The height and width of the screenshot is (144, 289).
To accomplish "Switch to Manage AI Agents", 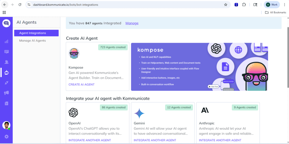I will pyautogui.click(x=32, y=40).
